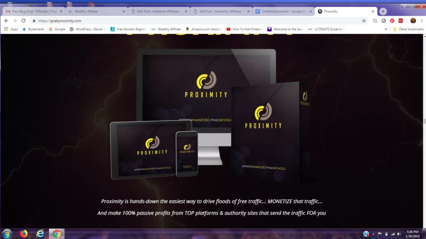Image resolution: width=426 pixels, height=239 pixels.
Task: Open Internet Explorer from the taskbar
Action: 40,234
